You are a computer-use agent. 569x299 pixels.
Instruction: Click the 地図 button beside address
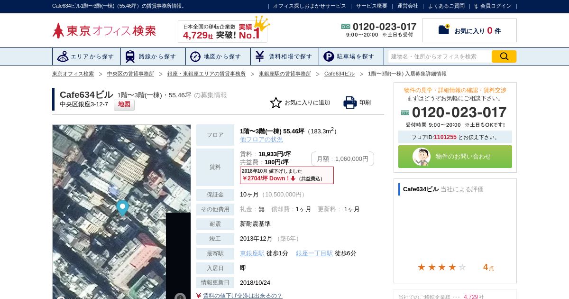(124, 105)
